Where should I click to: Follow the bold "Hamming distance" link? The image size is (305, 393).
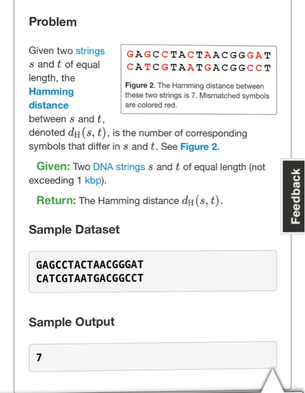[x=51, y=98]
